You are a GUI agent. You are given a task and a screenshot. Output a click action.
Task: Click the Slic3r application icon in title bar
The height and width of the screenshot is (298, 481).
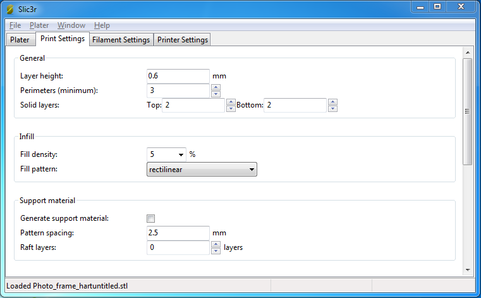click(10, 9)
